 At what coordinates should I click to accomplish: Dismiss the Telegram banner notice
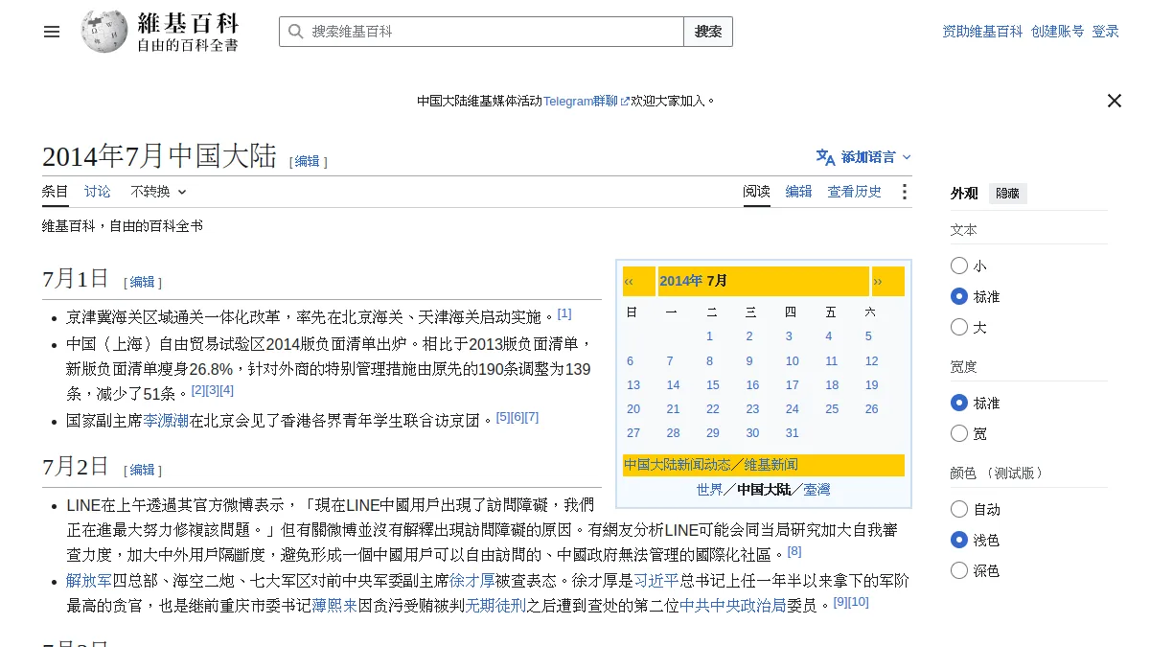(x=1114, y=101)
